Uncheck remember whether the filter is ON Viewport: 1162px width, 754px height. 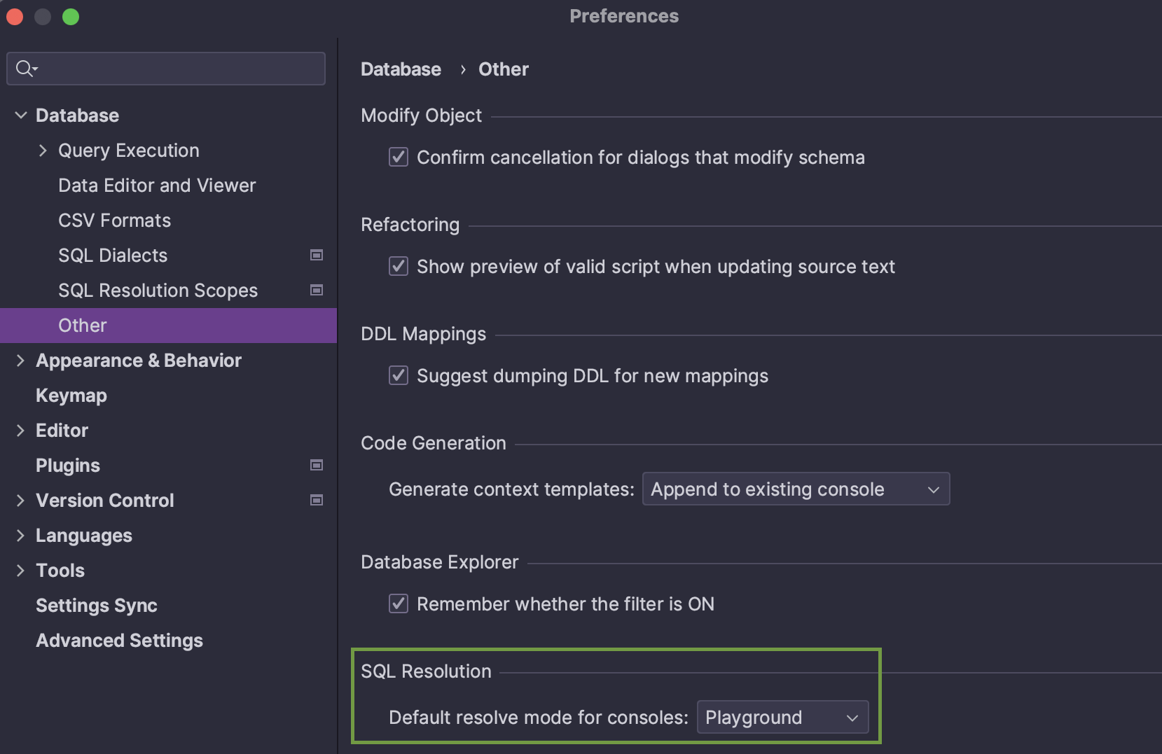click(398, 603)
